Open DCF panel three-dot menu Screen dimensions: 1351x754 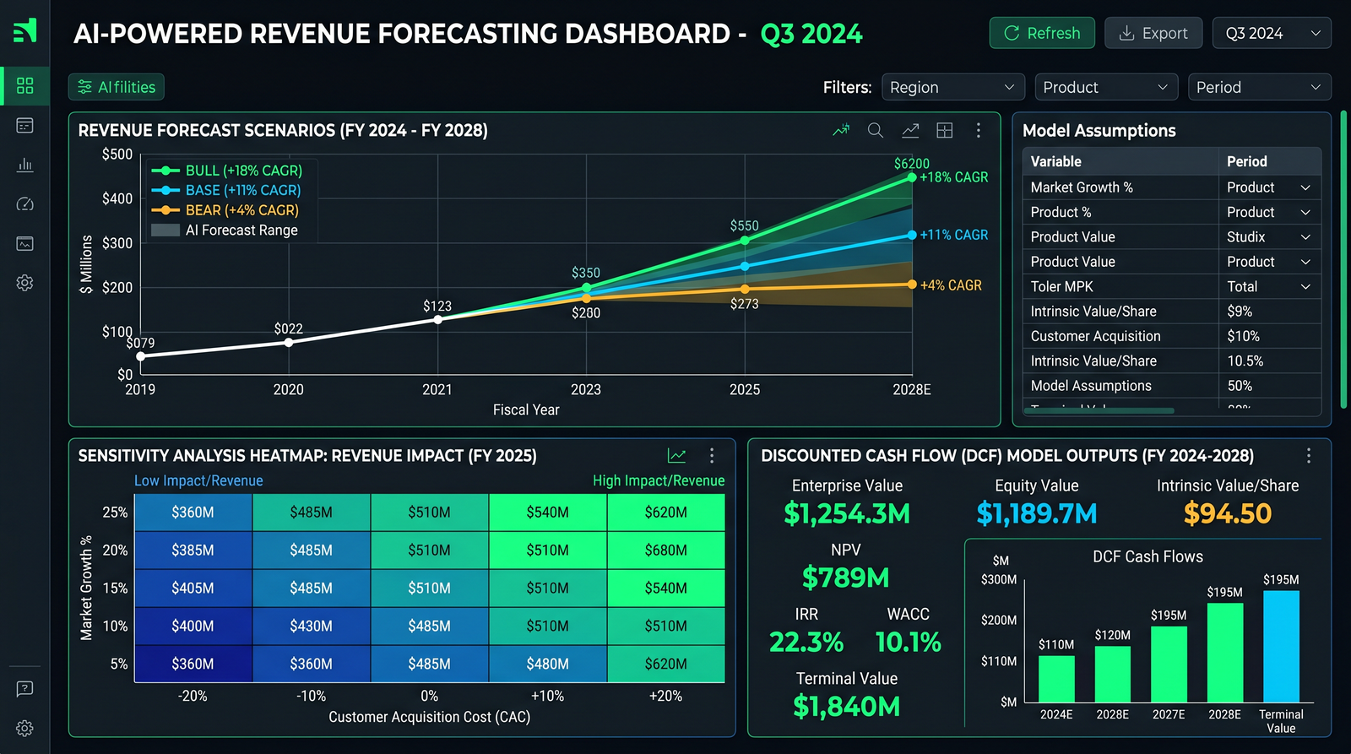click(1309, 456)
